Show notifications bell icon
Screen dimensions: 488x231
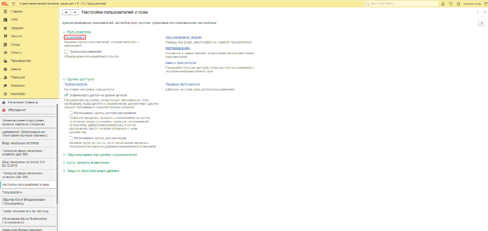point(443,4)
